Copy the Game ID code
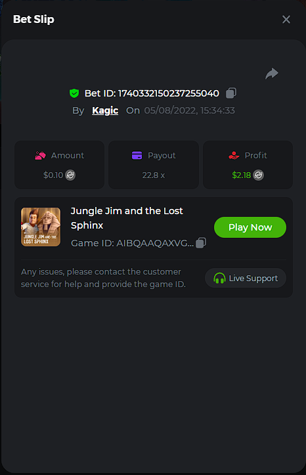 (201, 242)
